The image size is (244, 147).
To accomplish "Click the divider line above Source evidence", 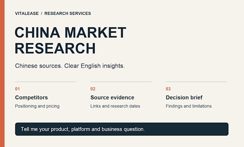I will [x=121, y=82].
